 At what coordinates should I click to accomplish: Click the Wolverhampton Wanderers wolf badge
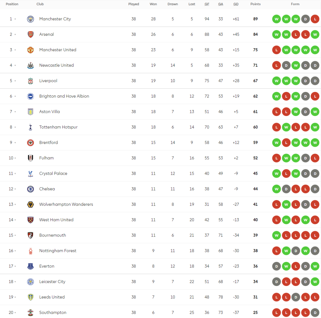(x=30, y=204)
